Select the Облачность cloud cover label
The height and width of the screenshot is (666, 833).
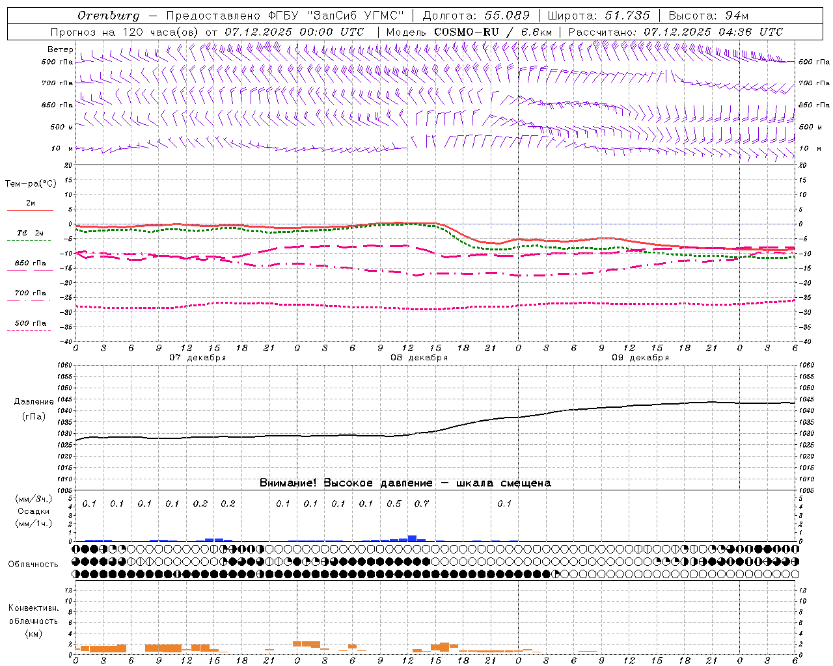click(33, 565)
